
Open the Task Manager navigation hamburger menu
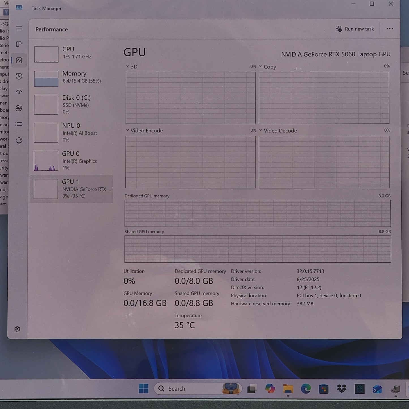click(19, 28)
